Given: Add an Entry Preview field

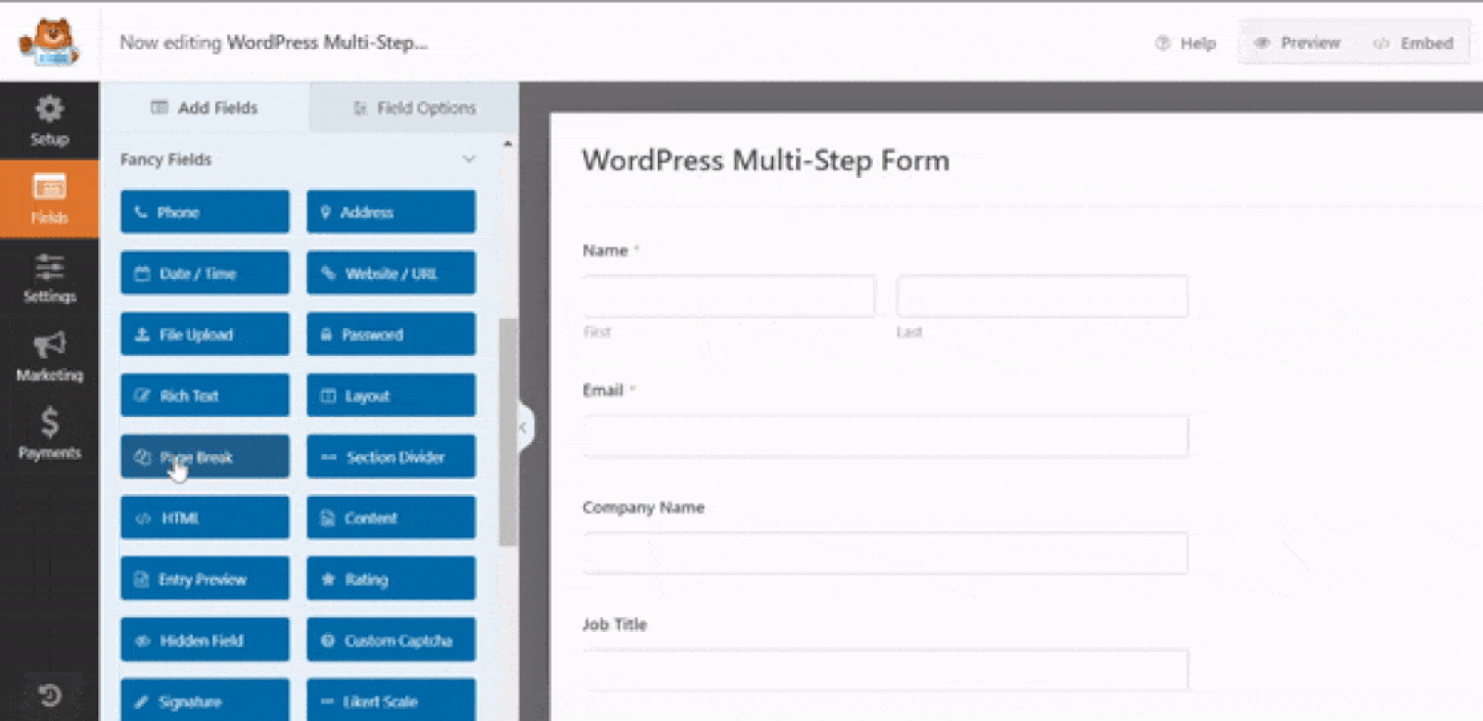Looking at the screenshot, I should pos(205,579).
